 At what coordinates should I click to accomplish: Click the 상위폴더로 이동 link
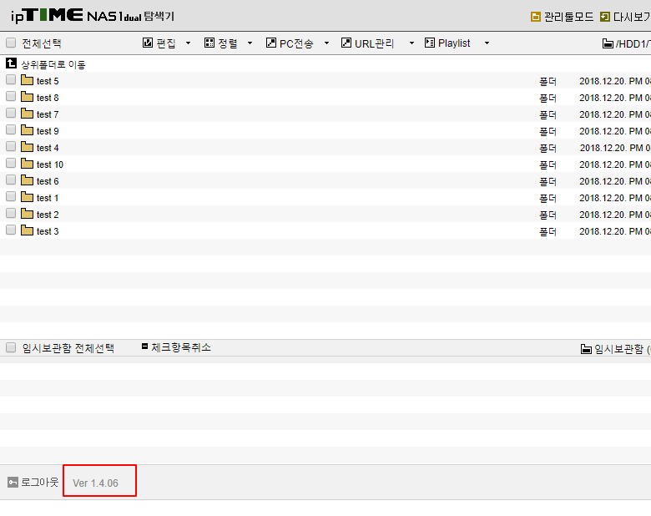point(53,64)
